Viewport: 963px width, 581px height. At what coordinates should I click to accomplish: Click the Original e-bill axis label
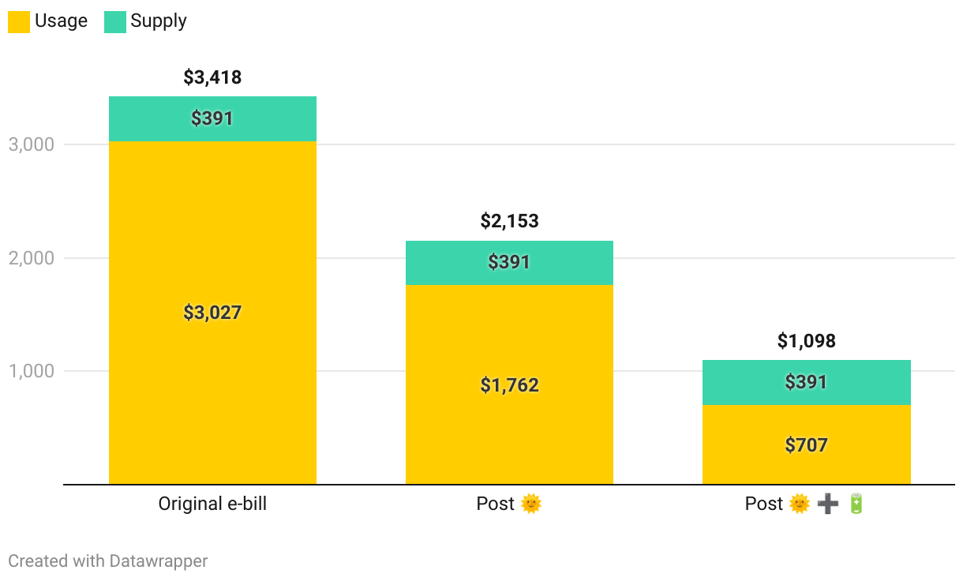click(212, 504)
